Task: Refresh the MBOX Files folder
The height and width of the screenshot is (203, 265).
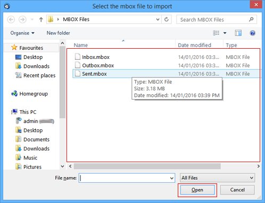Action: pyautogui.click(x=167, y=19)
